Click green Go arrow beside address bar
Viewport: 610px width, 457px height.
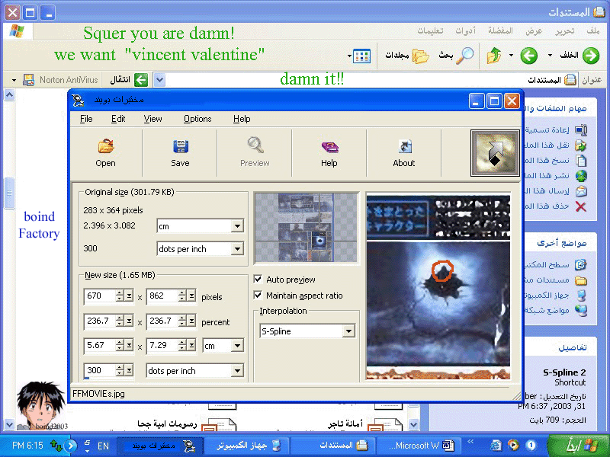tap(141, 80)
